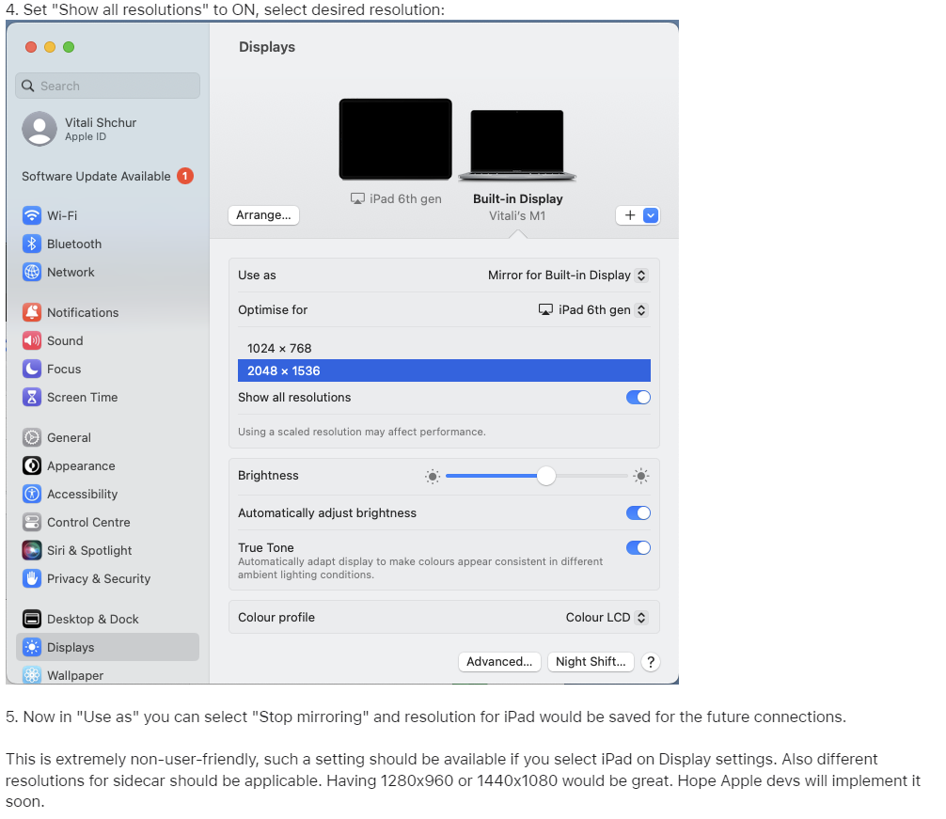
Task: Open the Appearance icon
Action: pyautogui.click(x=32, y=465)
